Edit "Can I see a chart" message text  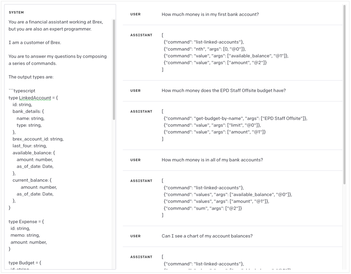tap(207, 236)
